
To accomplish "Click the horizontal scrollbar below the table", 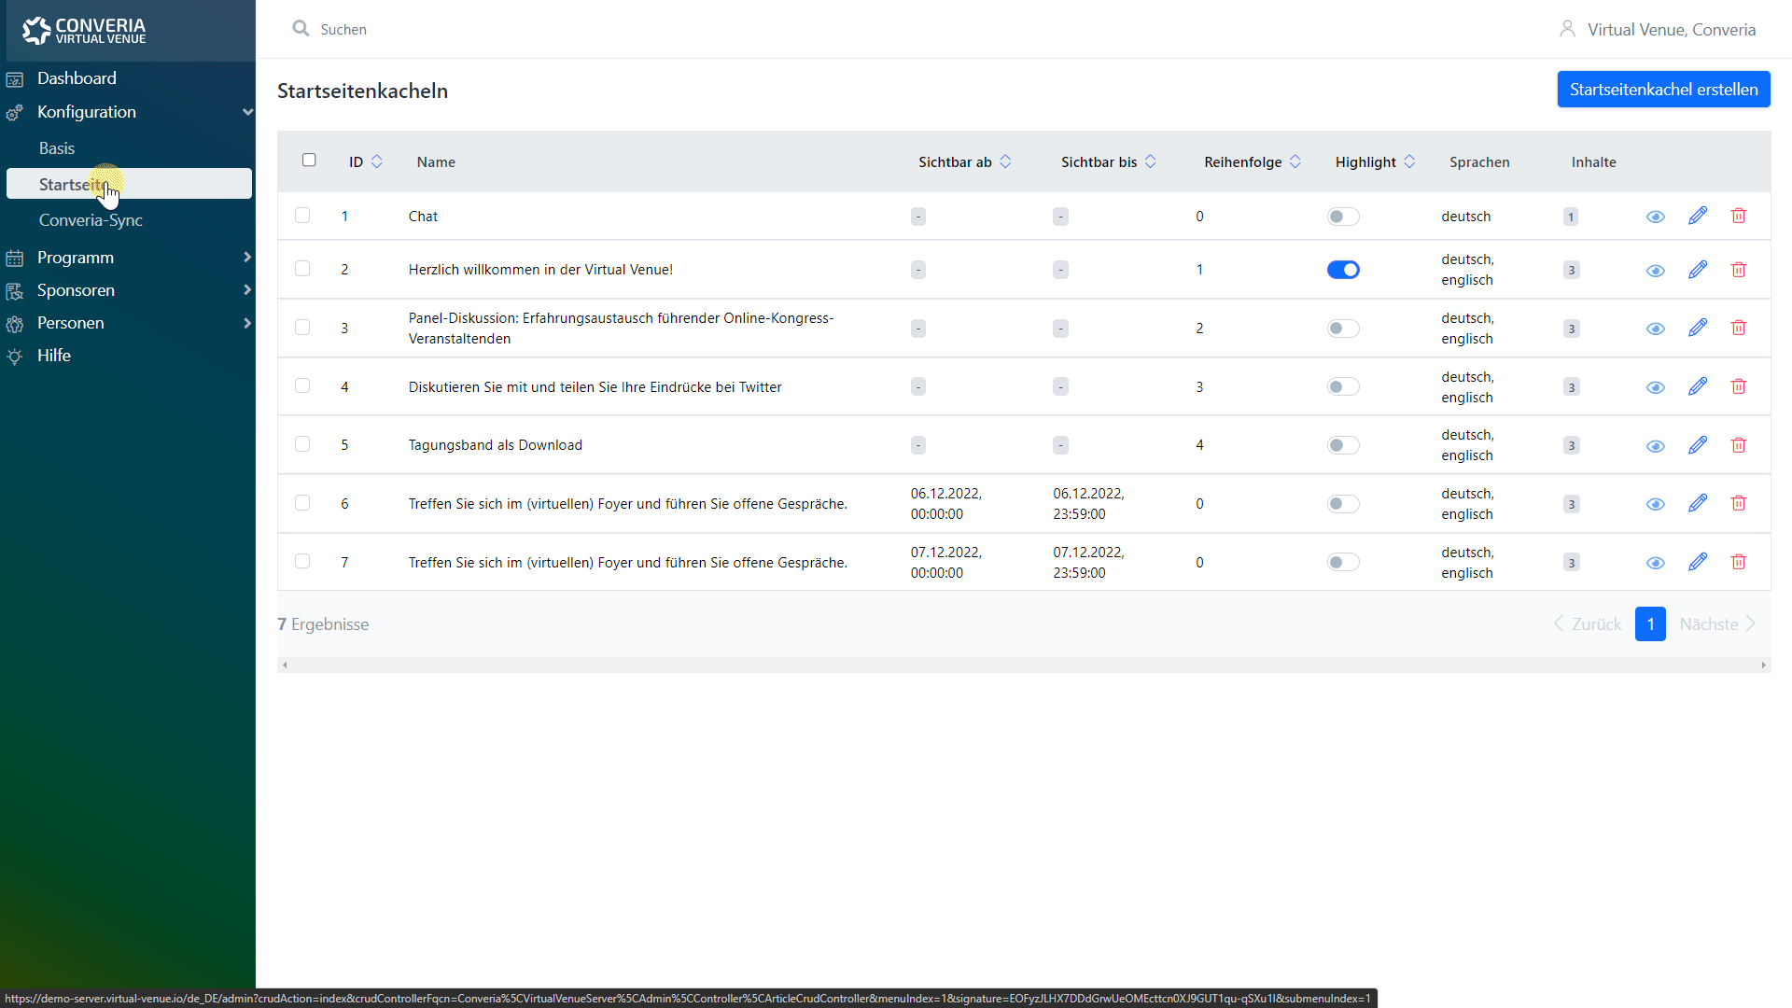I will [x=1023, y=665].
